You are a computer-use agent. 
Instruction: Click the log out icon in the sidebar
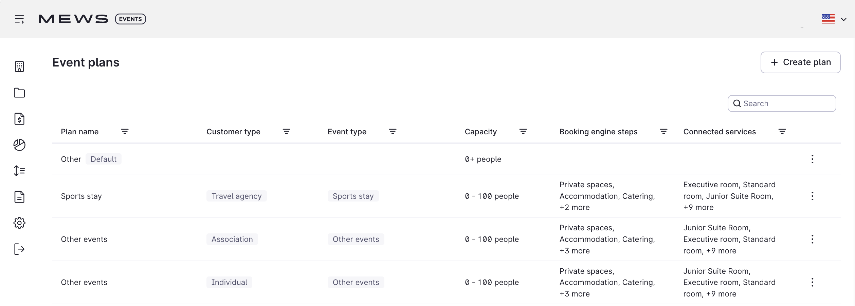coord(19,249)
